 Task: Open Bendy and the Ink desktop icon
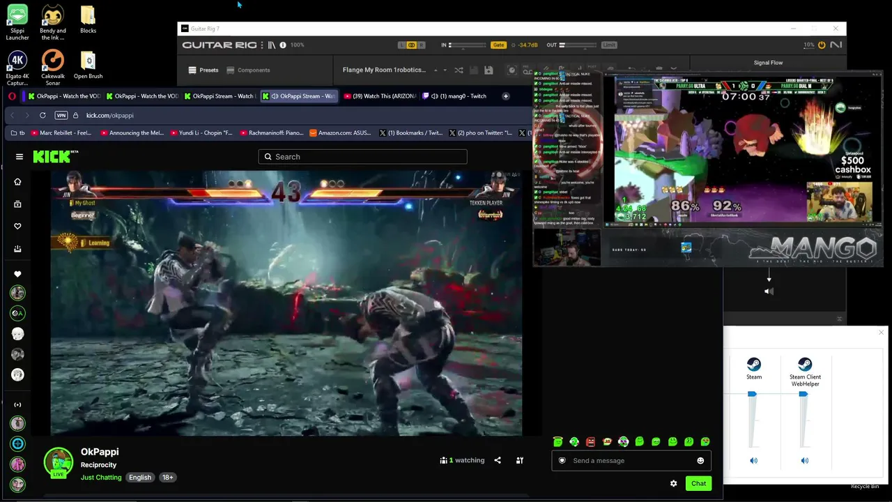pos(52,22)
